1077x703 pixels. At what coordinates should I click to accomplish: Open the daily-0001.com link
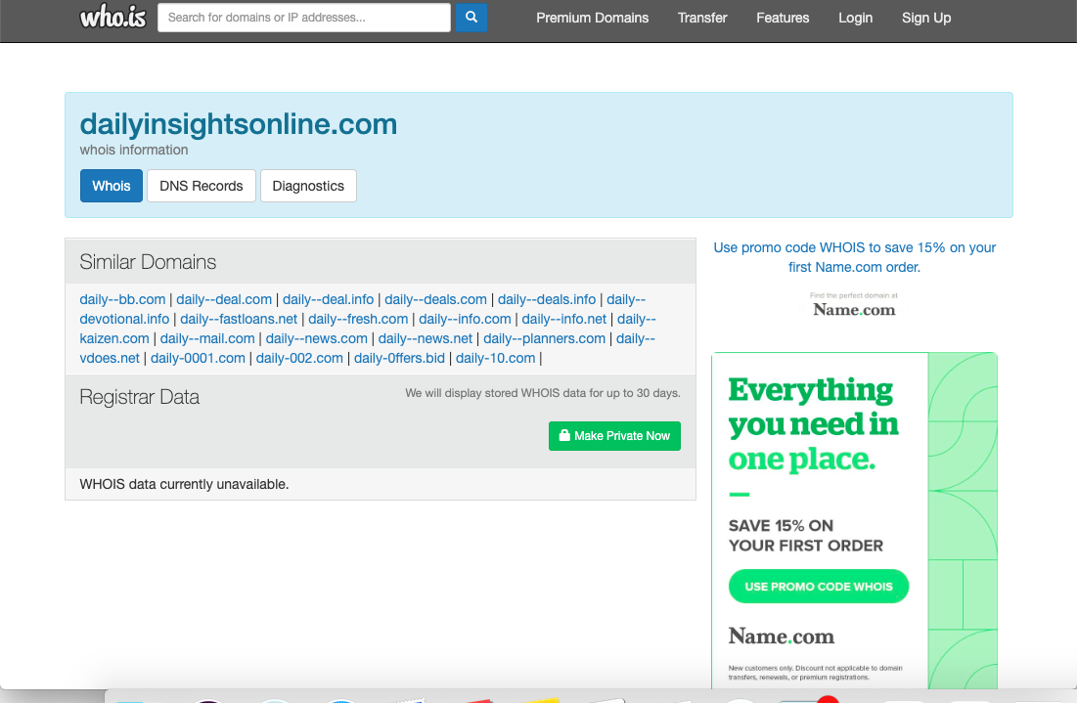pos(198,359)
